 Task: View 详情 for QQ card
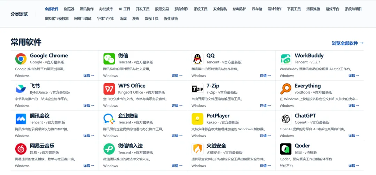[x=265, y=76]
